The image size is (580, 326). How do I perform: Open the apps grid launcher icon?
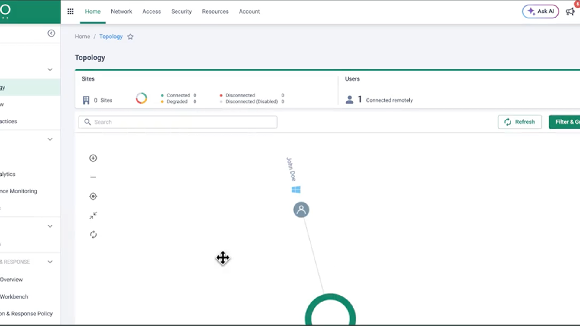tap(70, 11)
